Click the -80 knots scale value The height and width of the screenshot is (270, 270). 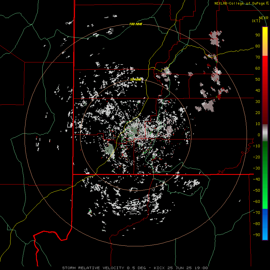point(256,224)
